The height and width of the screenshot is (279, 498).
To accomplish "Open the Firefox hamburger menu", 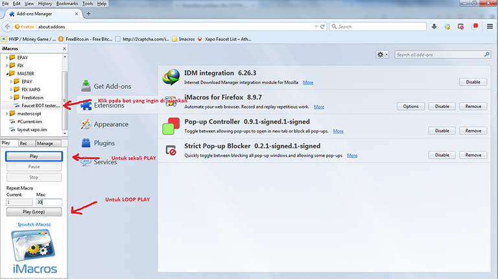I will [490, 27].
